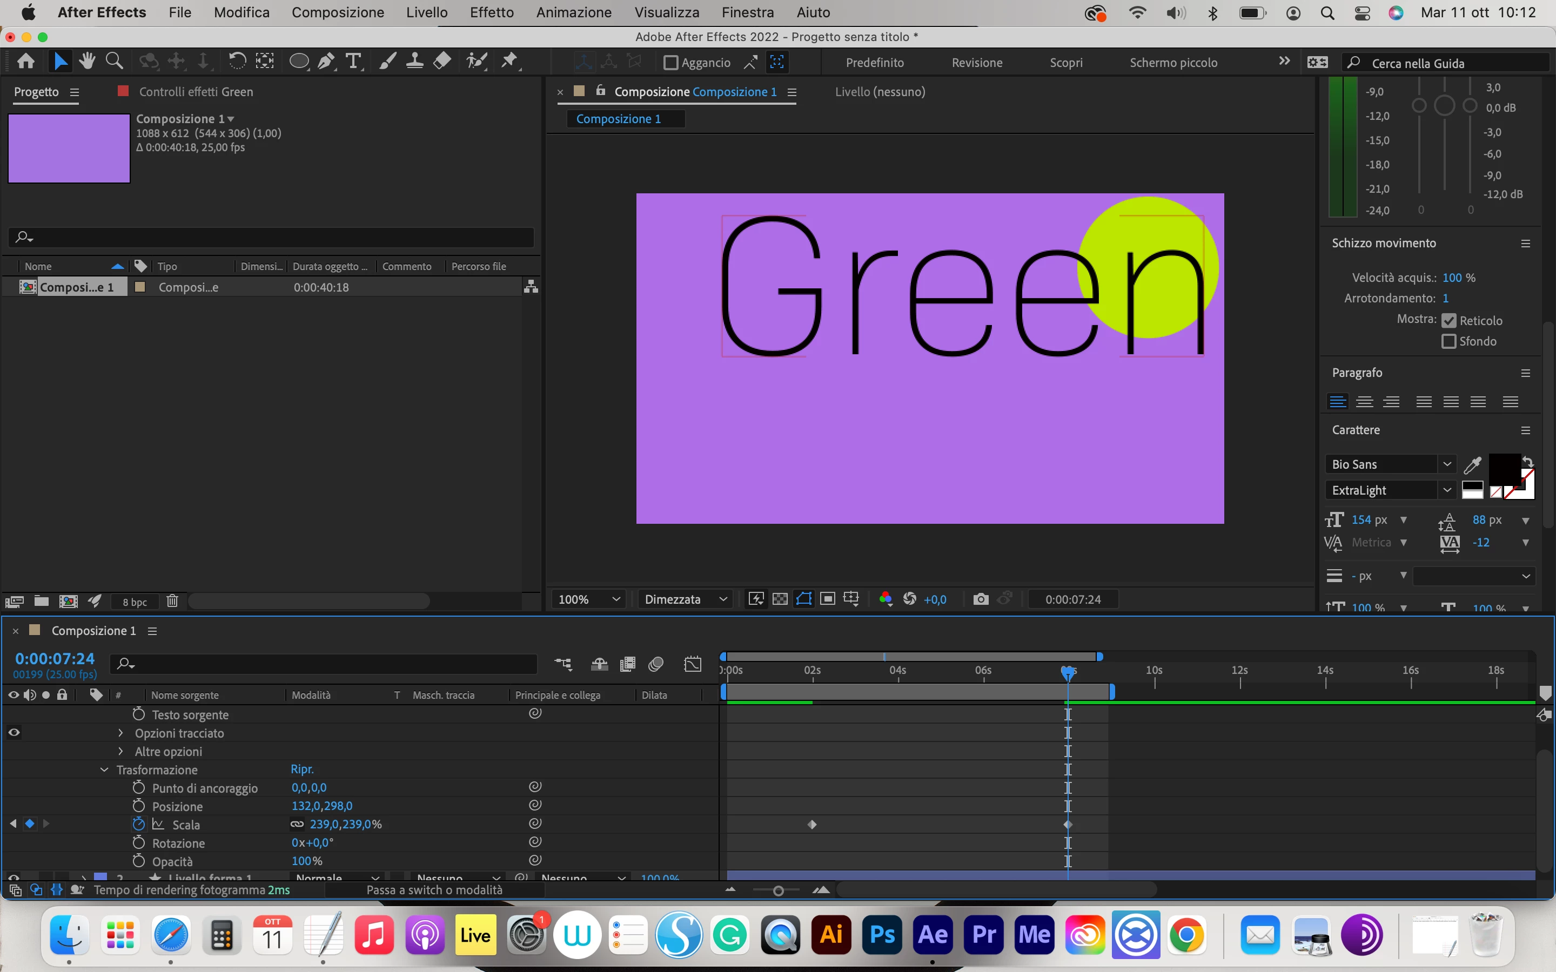The height and width of the screenshot is (972, 1556).
Task: Switch to Controlli effetti Green tab
Action: 196,92
